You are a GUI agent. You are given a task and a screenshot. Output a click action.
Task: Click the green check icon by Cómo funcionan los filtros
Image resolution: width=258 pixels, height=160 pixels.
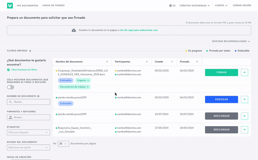click(x=8, y=70)
